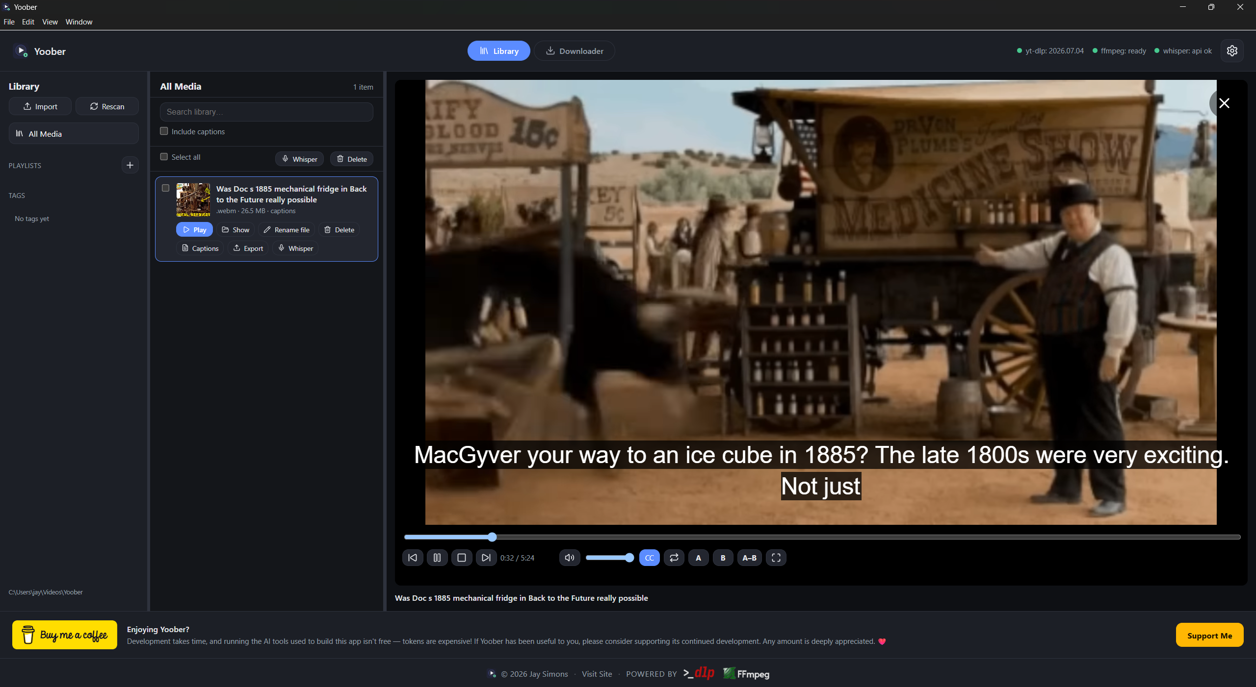Click the ffmpeg: ready status indicator
The height and width of the screenshot is (687, 1256).
tap(1119, 51)
